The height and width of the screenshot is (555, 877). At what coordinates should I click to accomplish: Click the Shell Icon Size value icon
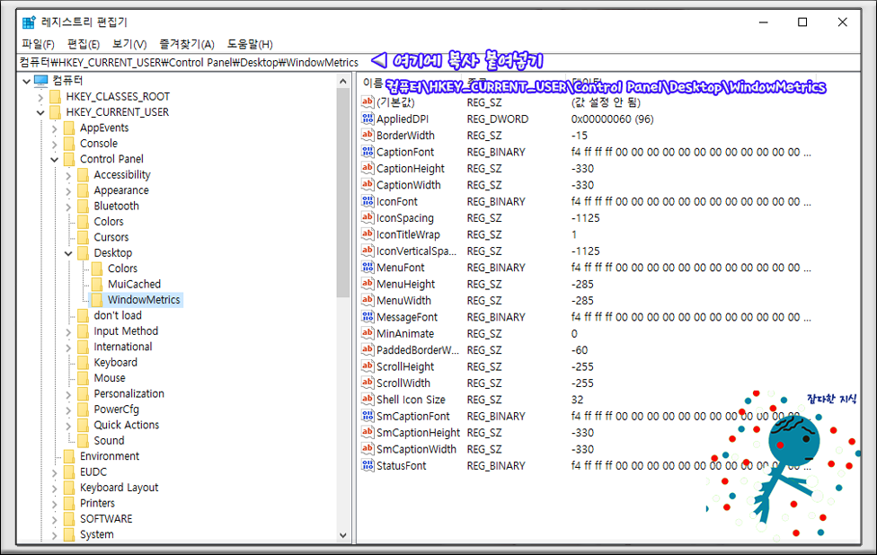pyautogui.click(x=368, y=399)
